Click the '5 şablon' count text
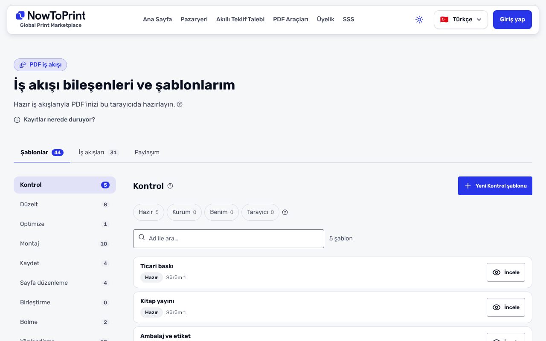The height and width of the screenshot is (341, 546). 341,239
